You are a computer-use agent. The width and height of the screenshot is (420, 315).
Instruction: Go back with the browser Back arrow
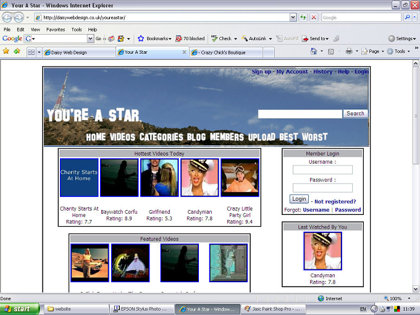(x=7, y=18)
